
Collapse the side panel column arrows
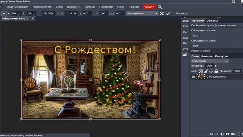coord(185,17)
